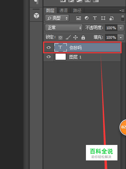
Task: Filter for smart objects icon
Action: 111,18
